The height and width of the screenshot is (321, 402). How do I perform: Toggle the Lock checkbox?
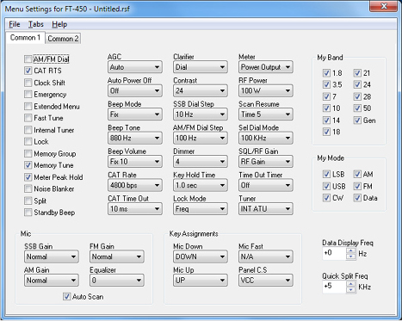click(28, 141)
